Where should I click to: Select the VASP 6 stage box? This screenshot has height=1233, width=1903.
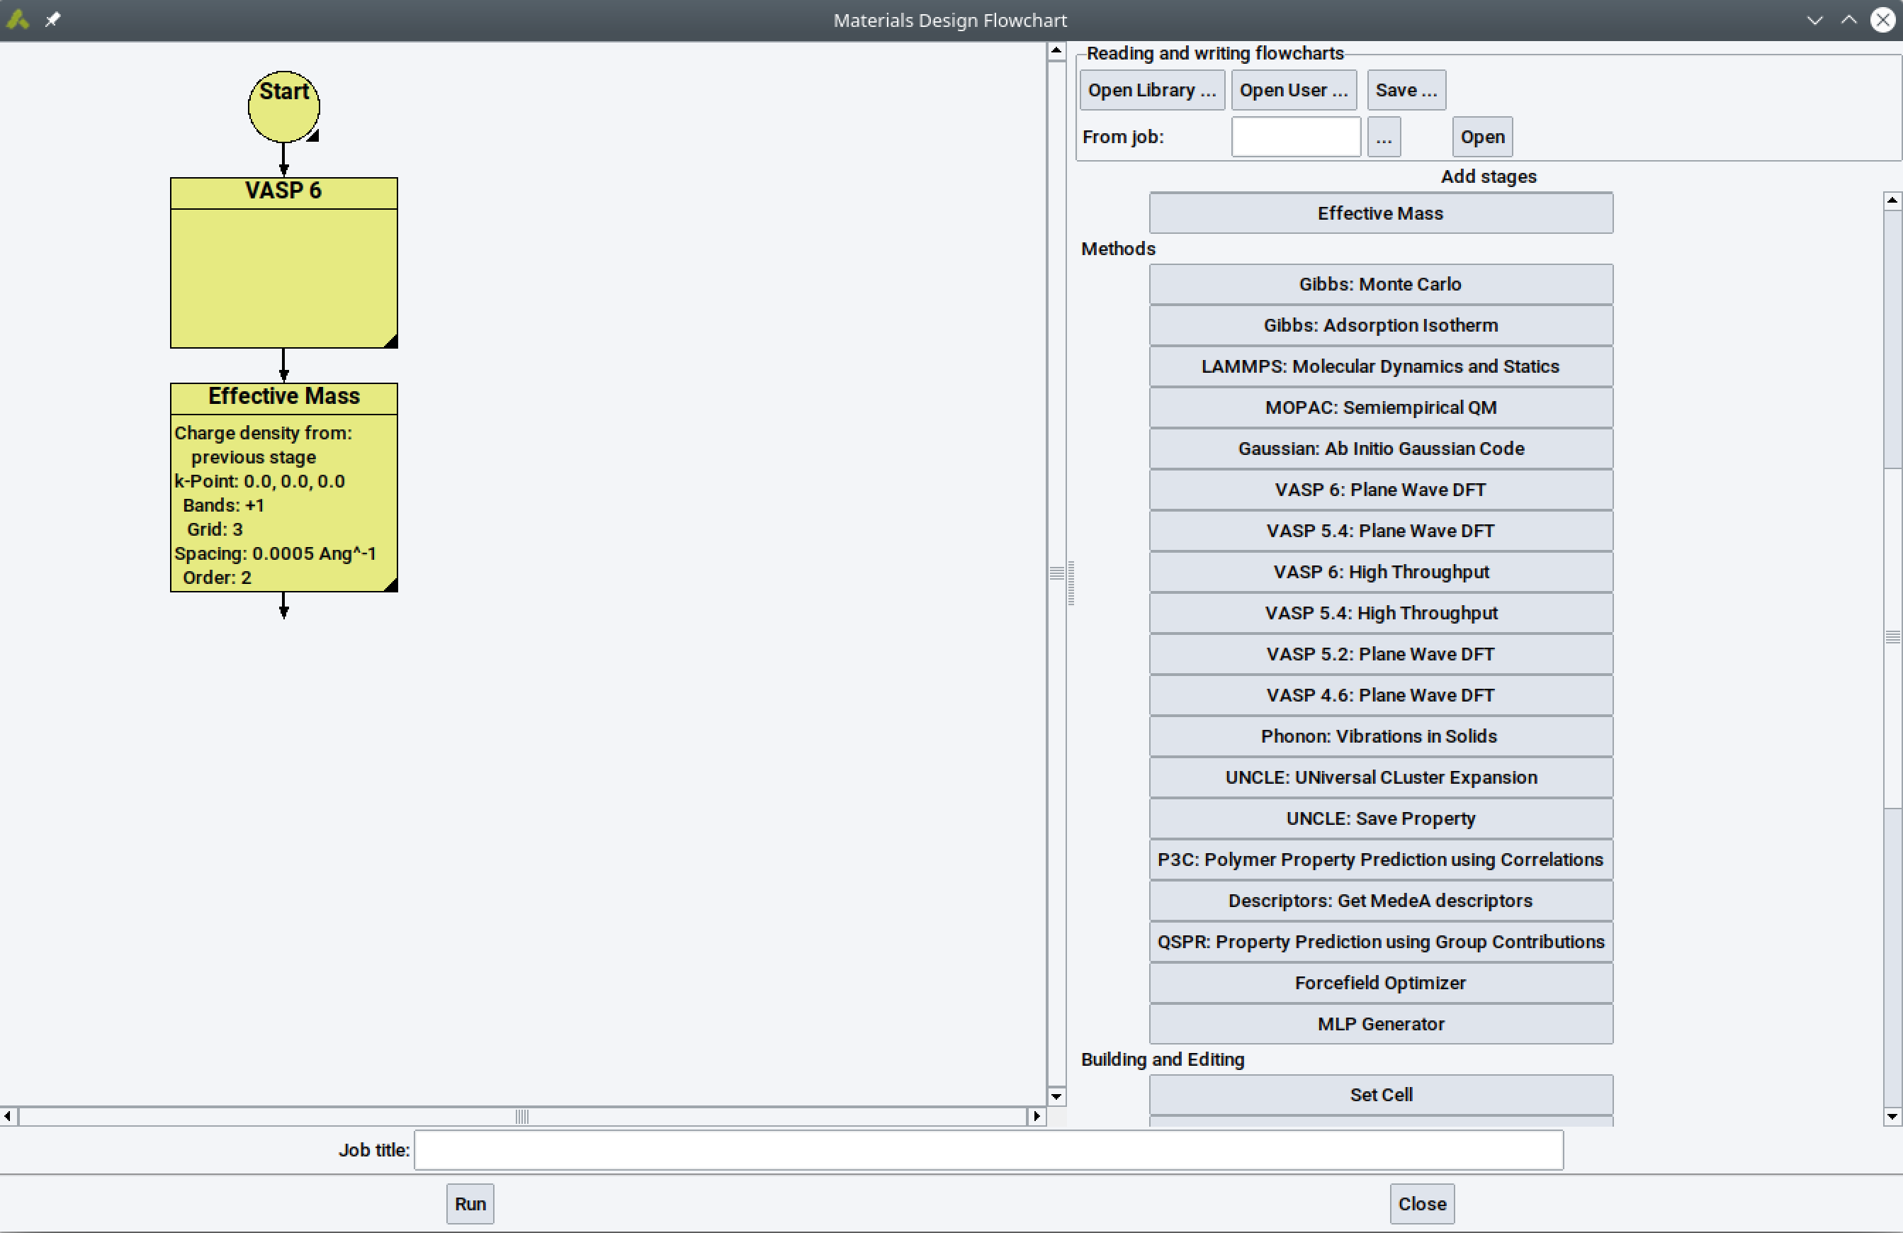click(284, 262)
